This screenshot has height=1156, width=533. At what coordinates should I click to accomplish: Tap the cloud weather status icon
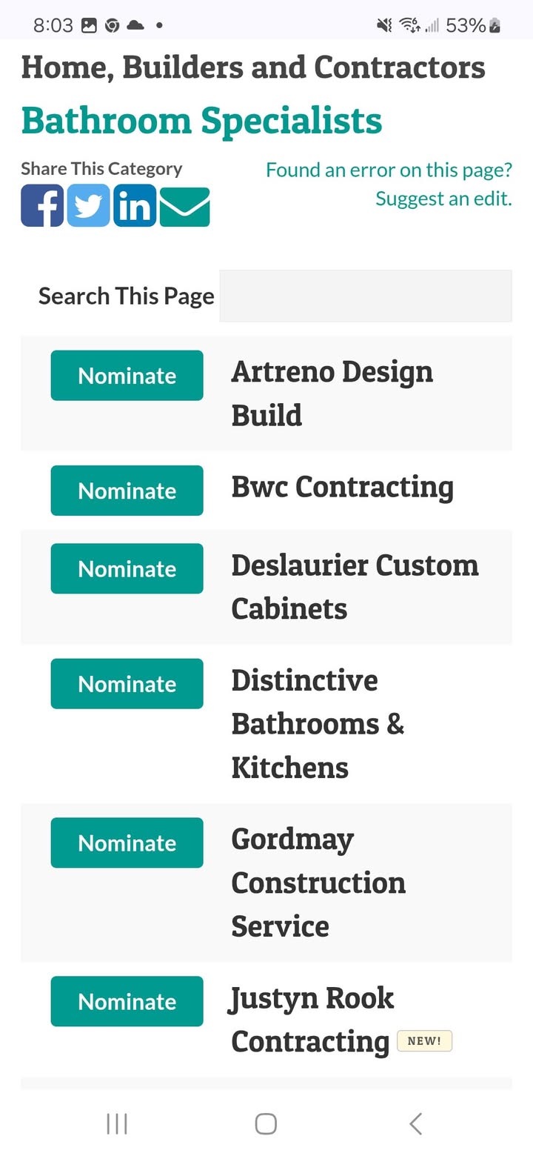coord(135,24)
